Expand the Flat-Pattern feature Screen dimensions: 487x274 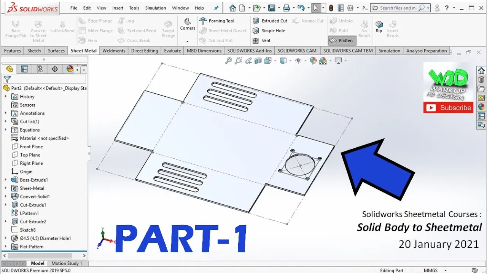(6, 247)
